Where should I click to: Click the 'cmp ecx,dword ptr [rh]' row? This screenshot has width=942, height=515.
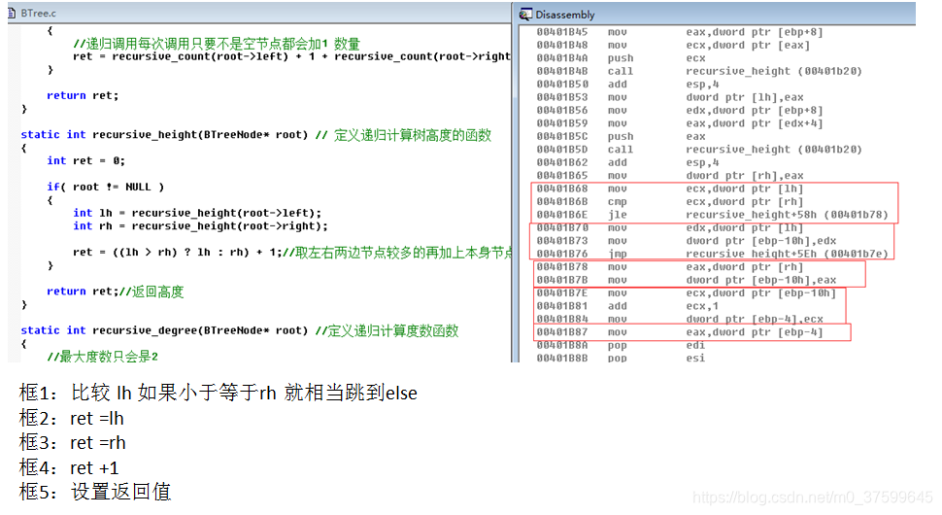click(x=670, y=202)
